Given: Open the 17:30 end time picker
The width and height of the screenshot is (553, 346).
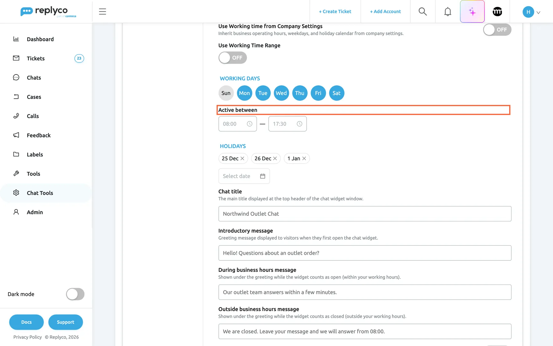Looking at the screenshot, I should point(287,124).
